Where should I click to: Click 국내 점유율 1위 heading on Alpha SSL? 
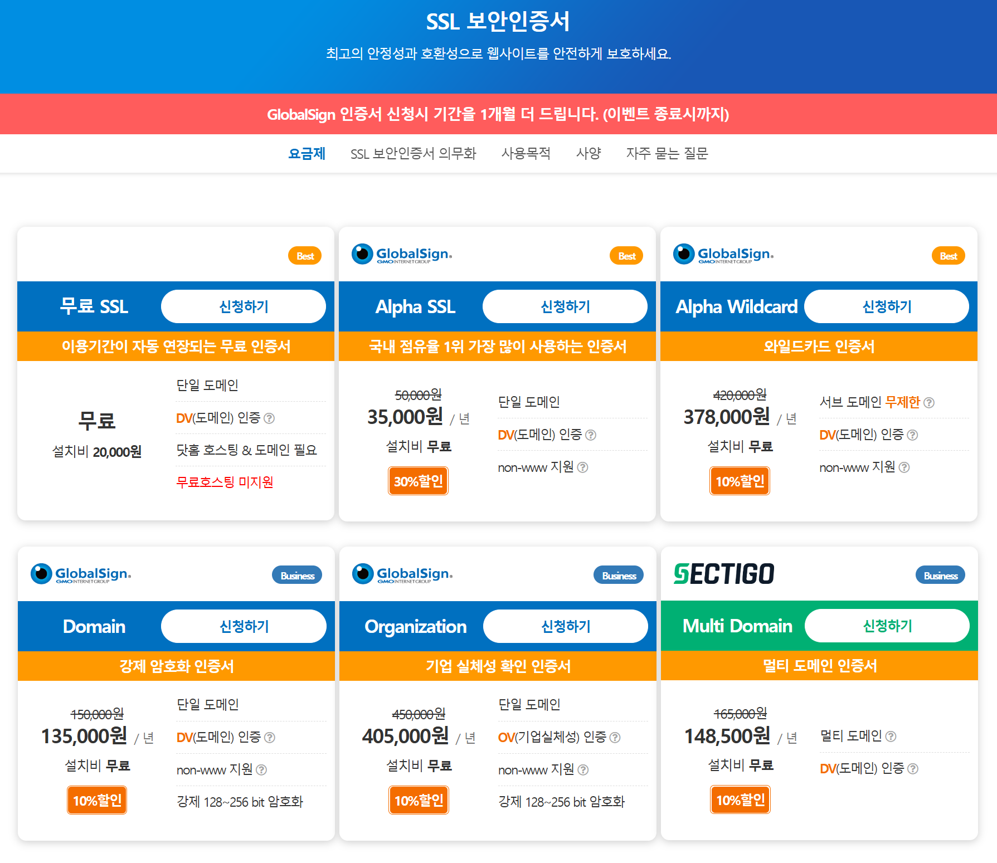pyautogui.click(x=498, y=347)
